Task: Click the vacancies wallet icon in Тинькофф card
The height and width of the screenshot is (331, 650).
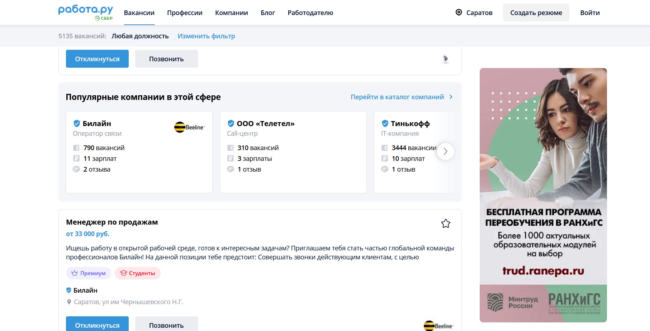Action: pyautogui.click(x=385, y=148)
